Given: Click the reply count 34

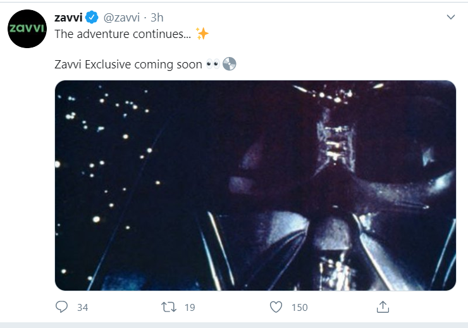Looking at the screenshot, I should [x=82, y=308].
